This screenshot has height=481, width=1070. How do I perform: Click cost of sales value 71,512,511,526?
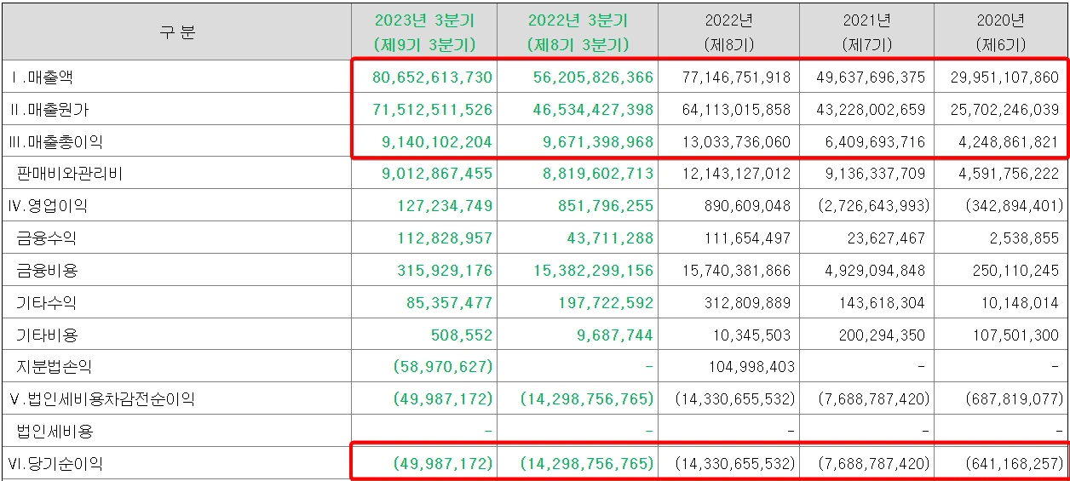click(433, 110)
